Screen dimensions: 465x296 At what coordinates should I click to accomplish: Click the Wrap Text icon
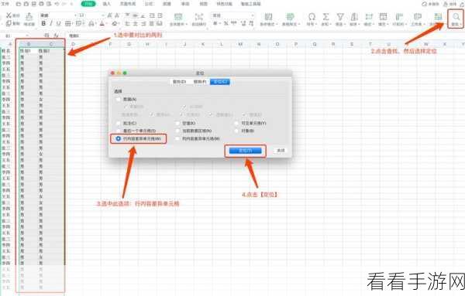coord(199,16)
